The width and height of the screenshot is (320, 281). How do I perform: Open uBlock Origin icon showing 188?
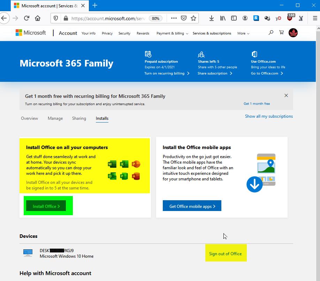click(x=290, y=17)
